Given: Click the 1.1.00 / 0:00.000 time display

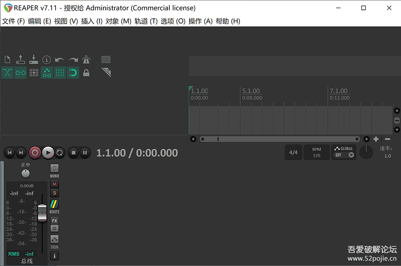Looking at the screenshot, I should coord(137,153).
